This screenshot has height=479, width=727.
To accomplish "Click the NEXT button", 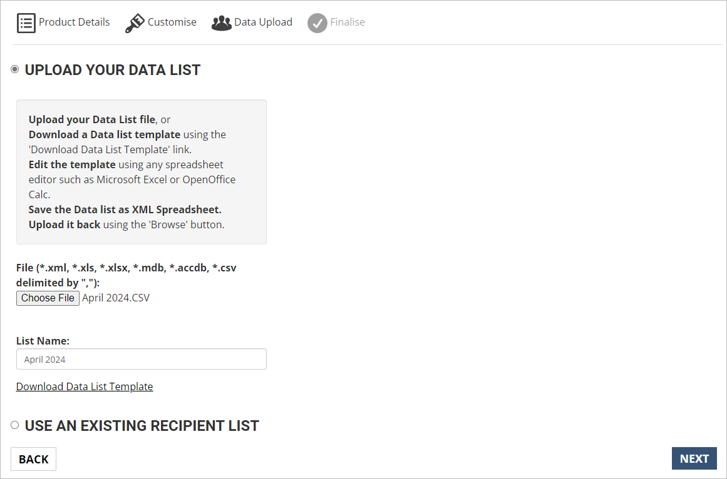I will [694, 458].
